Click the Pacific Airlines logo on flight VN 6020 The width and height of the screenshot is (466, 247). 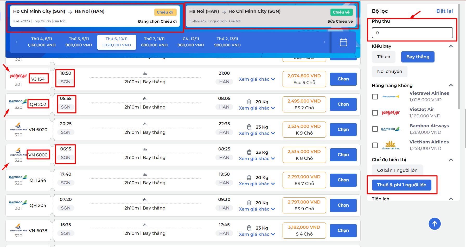click(18, 127)
